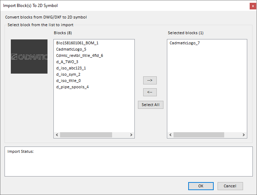Select d_pipe_spools_4 block

[72, 87]
